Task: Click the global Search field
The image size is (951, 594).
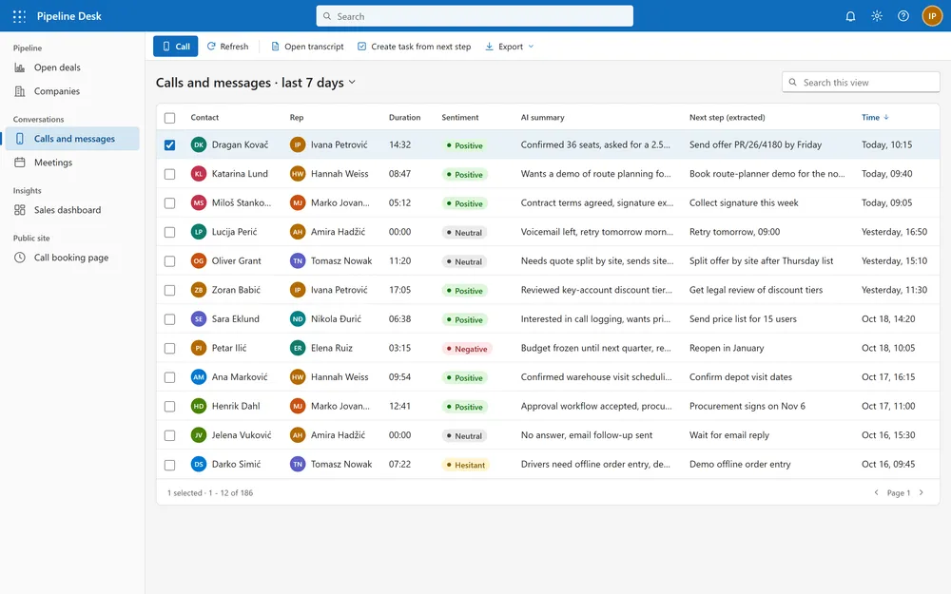Action: [475, 16]
